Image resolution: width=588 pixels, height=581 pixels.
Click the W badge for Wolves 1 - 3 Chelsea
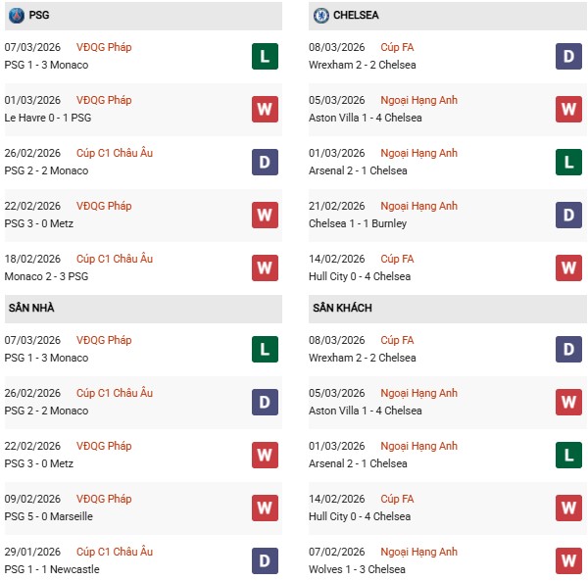click(x=568, y=560)
